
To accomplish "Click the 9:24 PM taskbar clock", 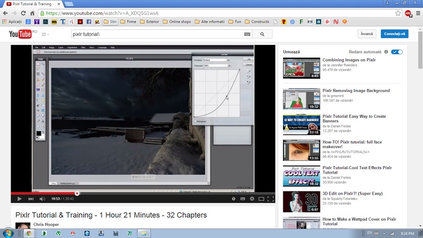I will pyautogui.click(x=407, y=233).
